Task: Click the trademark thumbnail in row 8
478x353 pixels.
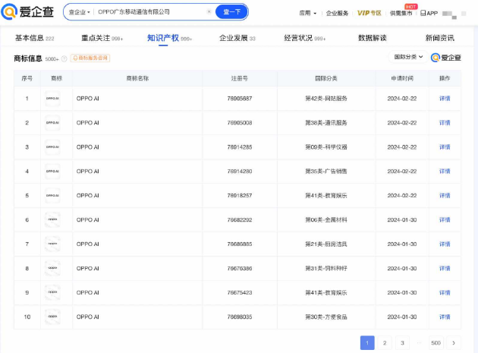Action: click(52, 268)
